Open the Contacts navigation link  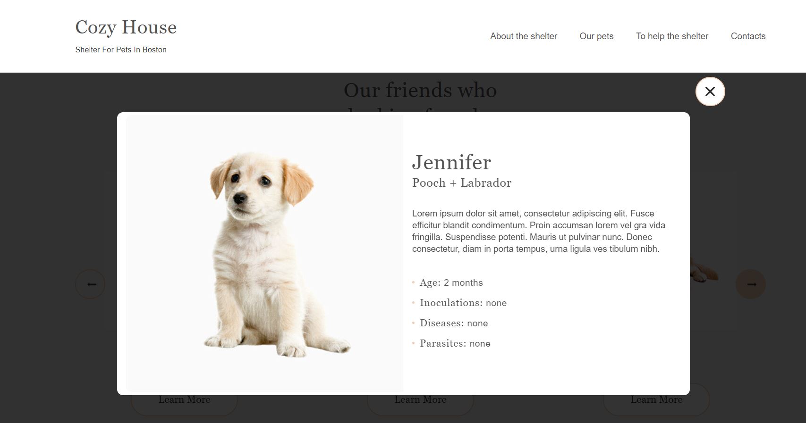pyautogui.click(x=748, y=36)
